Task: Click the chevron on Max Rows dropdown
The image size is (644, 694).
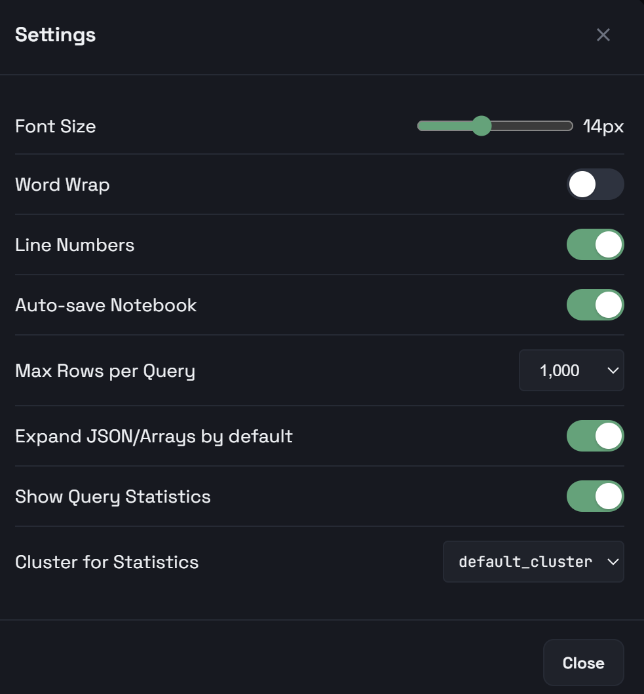Action: coord(614,370)
